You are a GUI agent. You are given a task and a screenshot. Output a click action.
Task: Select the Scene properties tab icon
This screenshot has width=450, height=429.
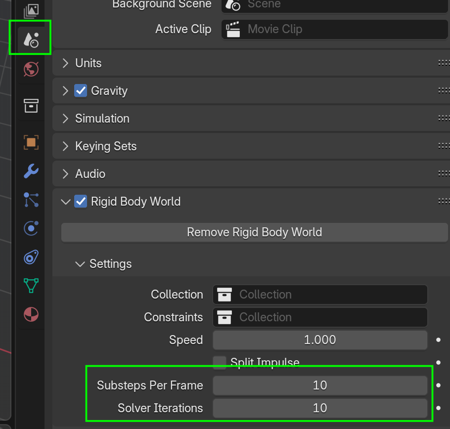click(x=31, y=40)
